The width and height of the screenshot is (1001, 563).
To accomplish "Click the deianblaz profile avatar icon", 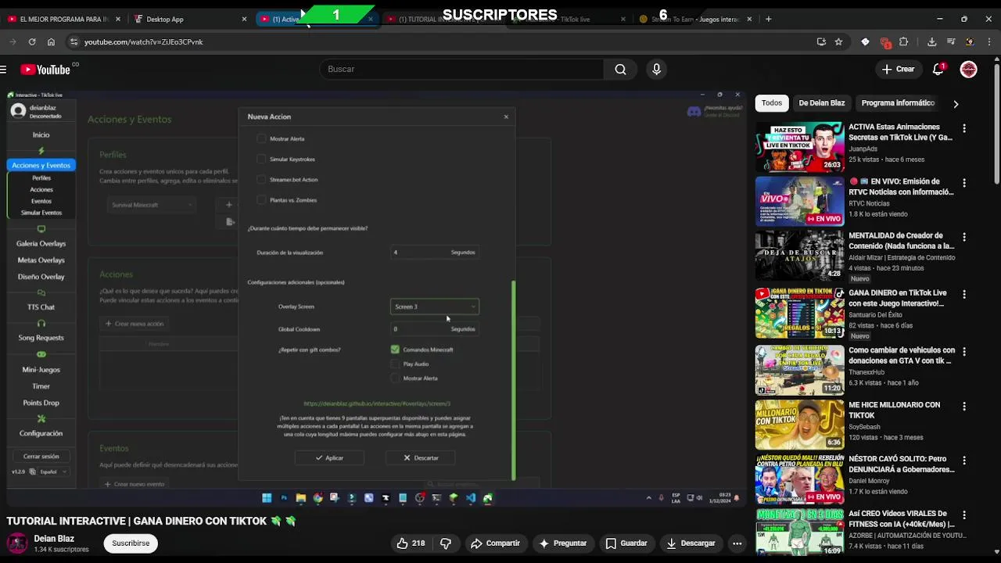I will (18, 111).
